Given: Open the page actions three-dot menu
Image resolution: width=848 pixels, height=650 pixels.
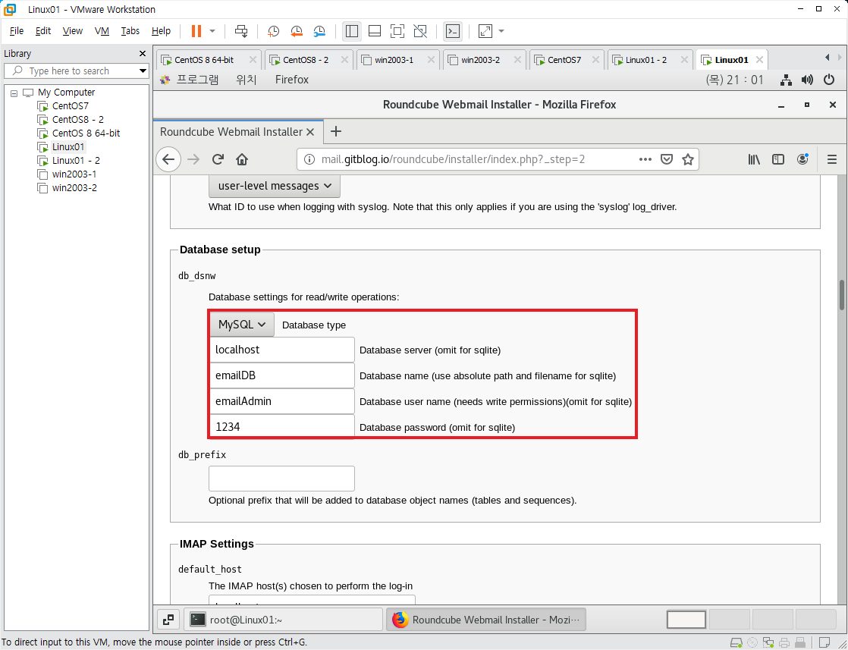Looking at the screenshot, I should (x=645, y=159).
